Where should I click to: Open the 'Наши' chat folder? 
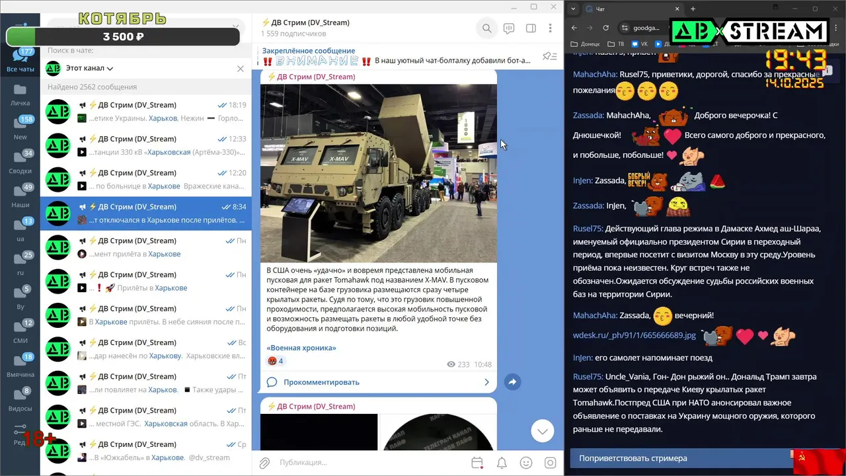(20, 196)
